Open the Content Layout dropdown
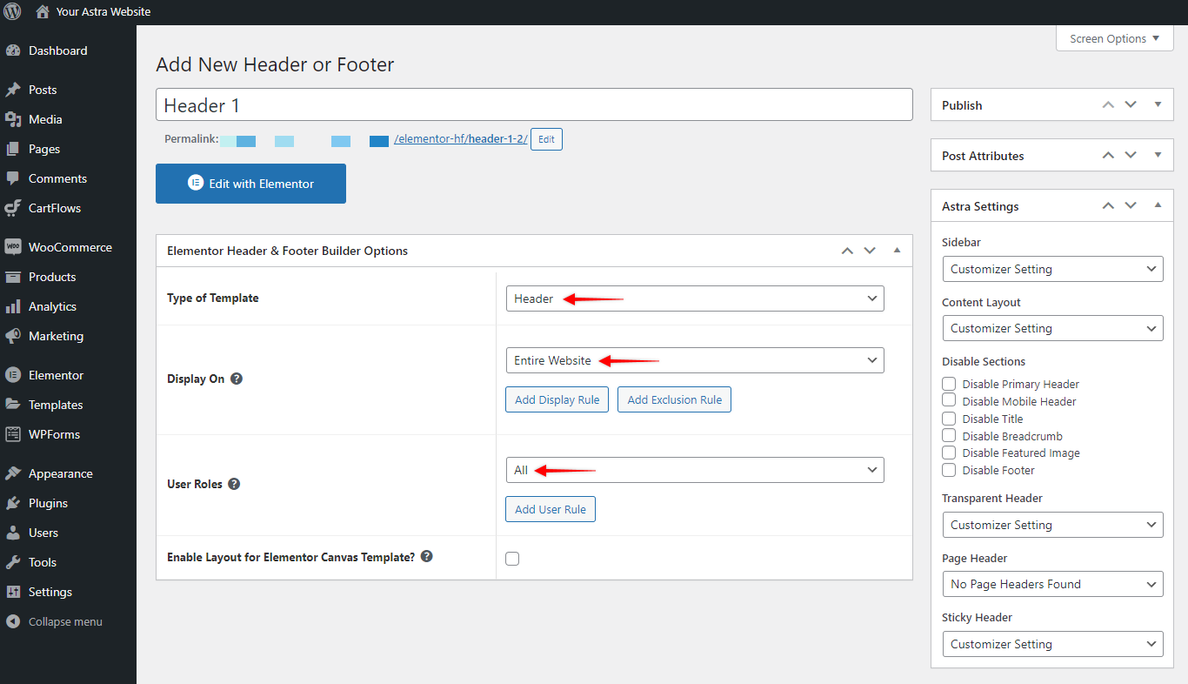 coord(1053,328)
